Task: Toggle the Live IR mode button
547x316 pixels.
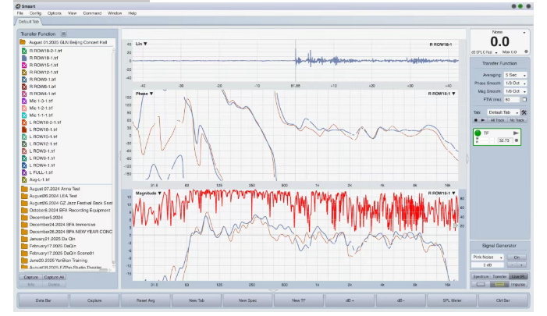Action: 519,276
